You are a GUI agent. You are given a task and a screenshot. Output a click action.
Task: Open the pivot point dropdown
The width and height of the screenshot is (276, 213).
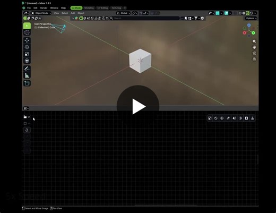[135, 13]
